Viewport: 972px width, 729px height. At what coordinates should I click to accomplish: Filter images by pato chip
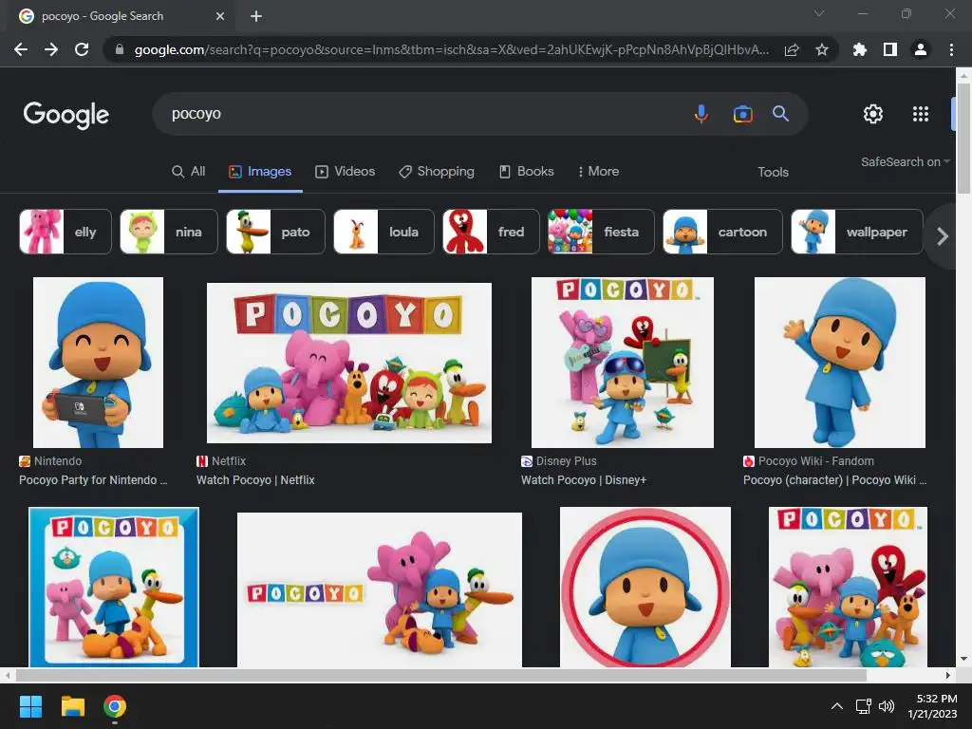[275, 232]
